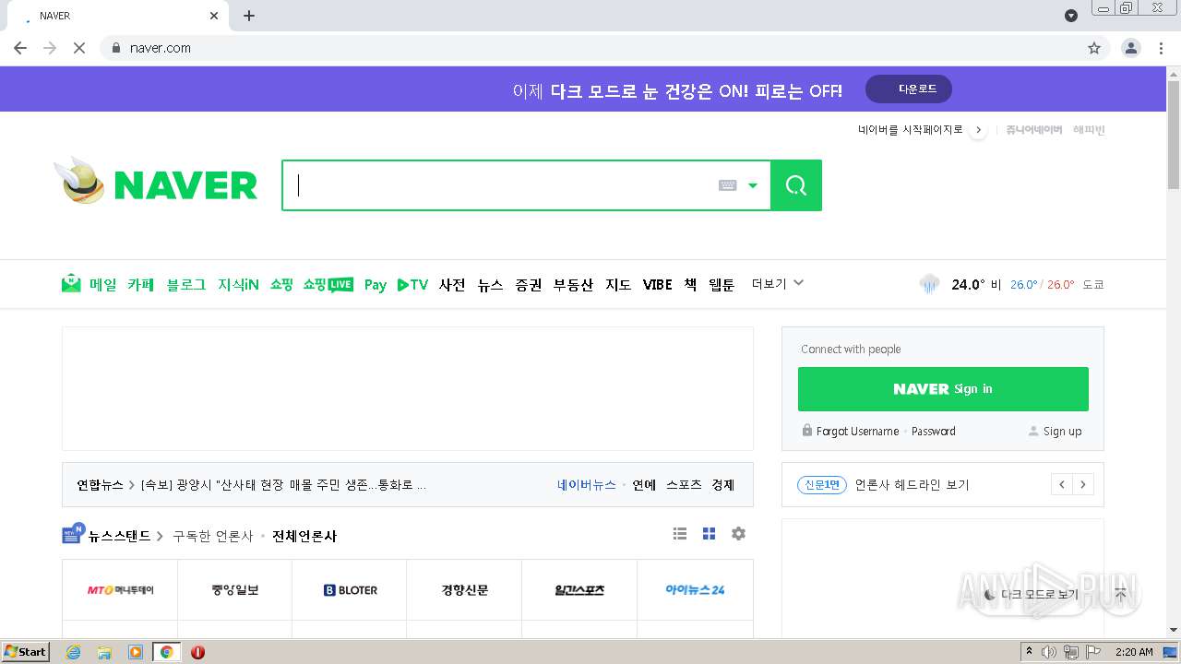Click the 다운로드 button in purple banner

tap(909, 89)
